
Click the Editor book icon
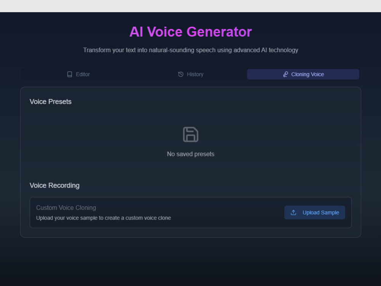pos(69,74)
